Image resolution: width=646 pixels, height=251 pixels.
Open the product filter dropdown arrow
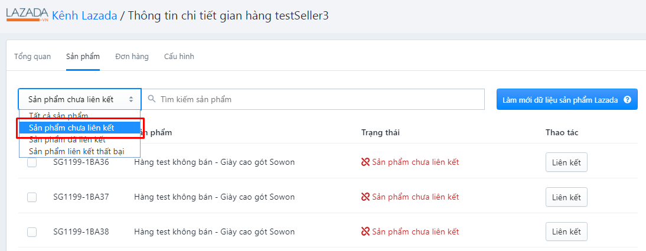coord(131,99)
